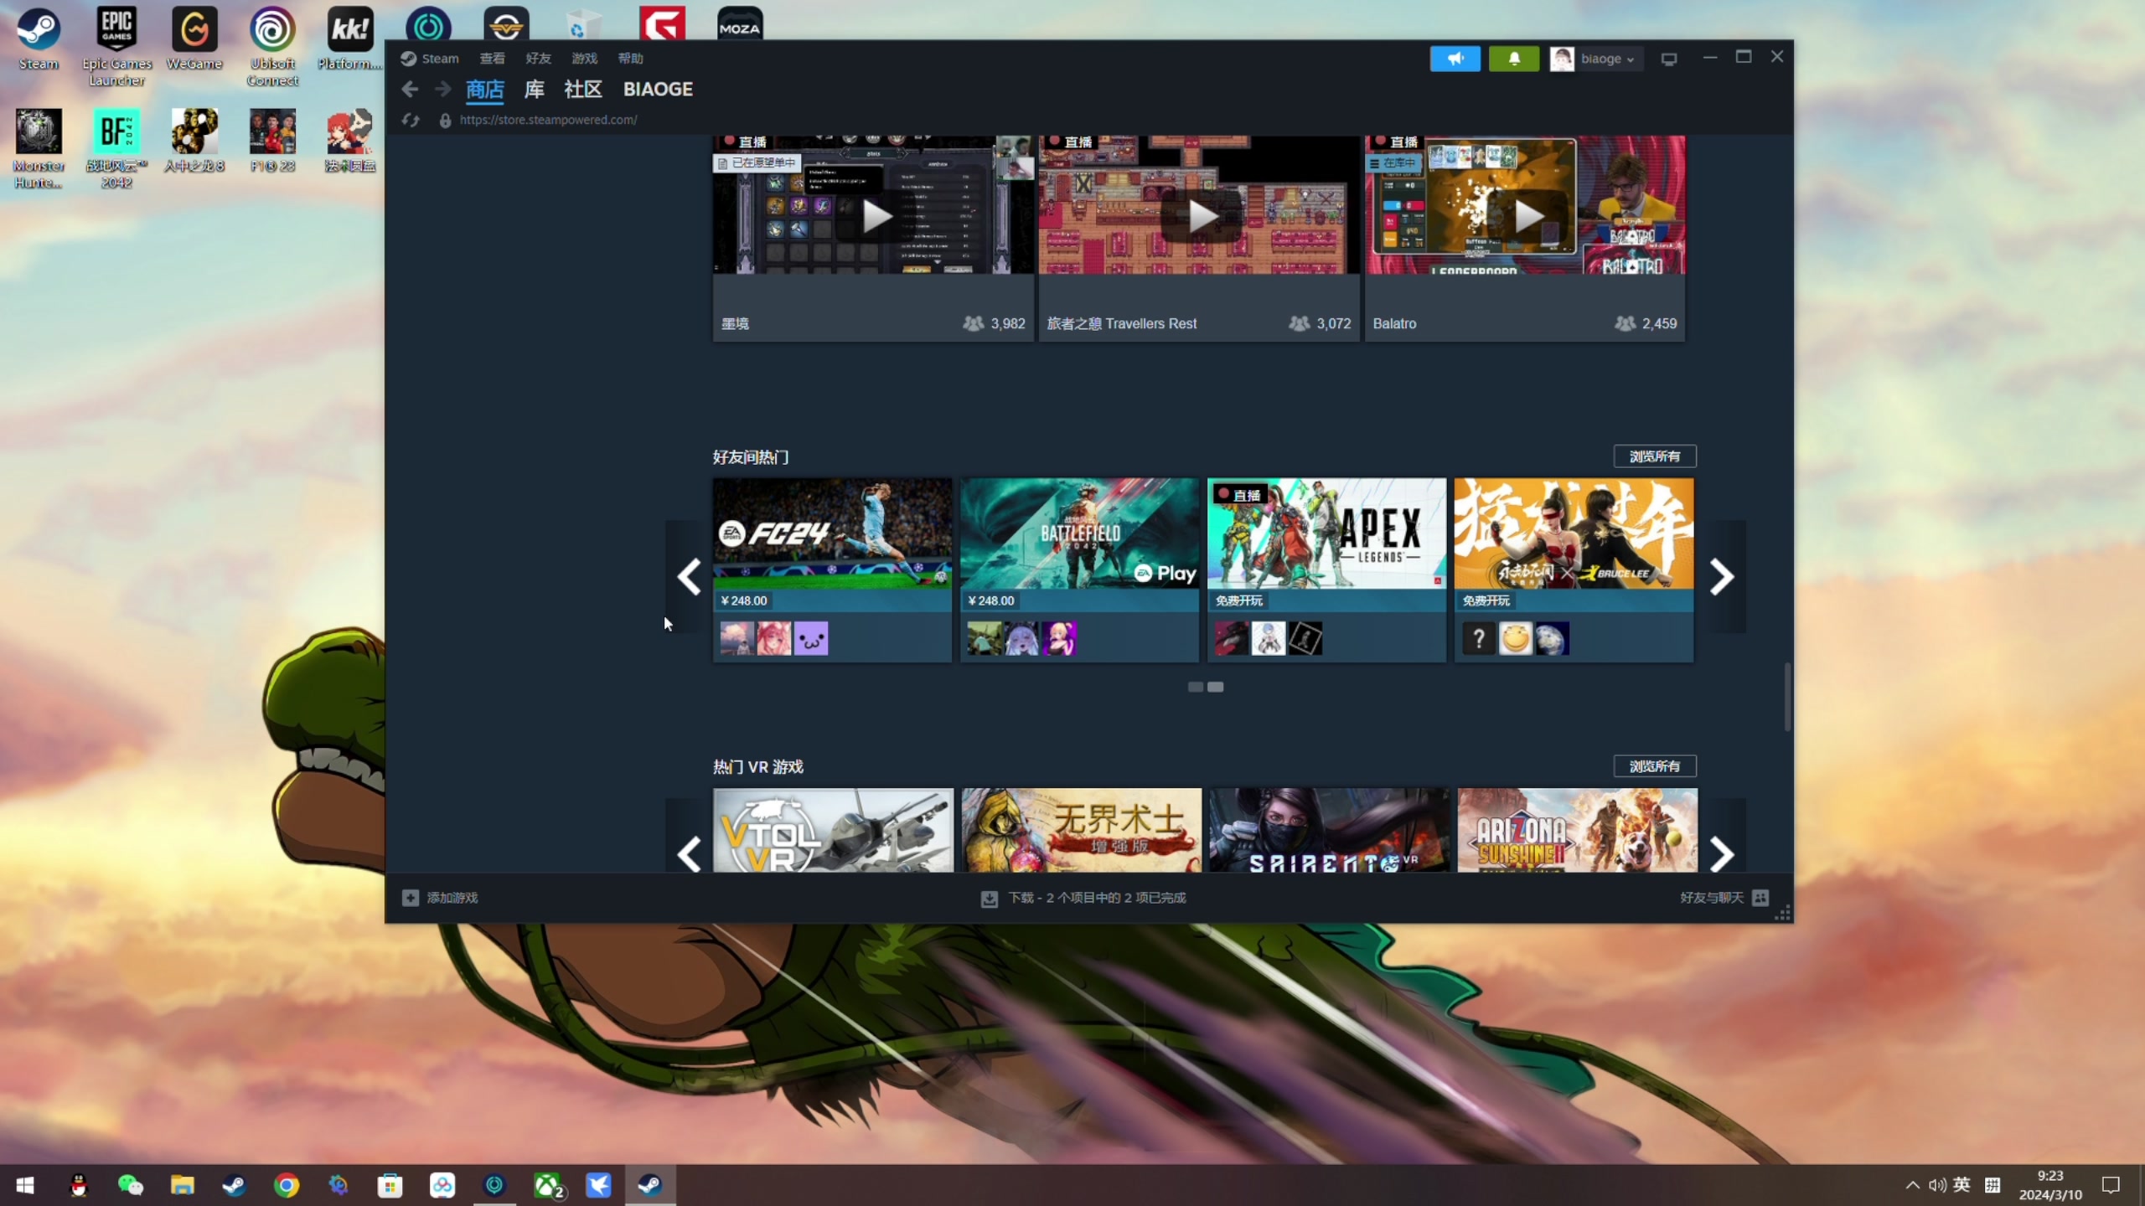The width and height of the screenshot is (2145, 1206).
Task: Reload the store page
Action: (x=410, y=121)
